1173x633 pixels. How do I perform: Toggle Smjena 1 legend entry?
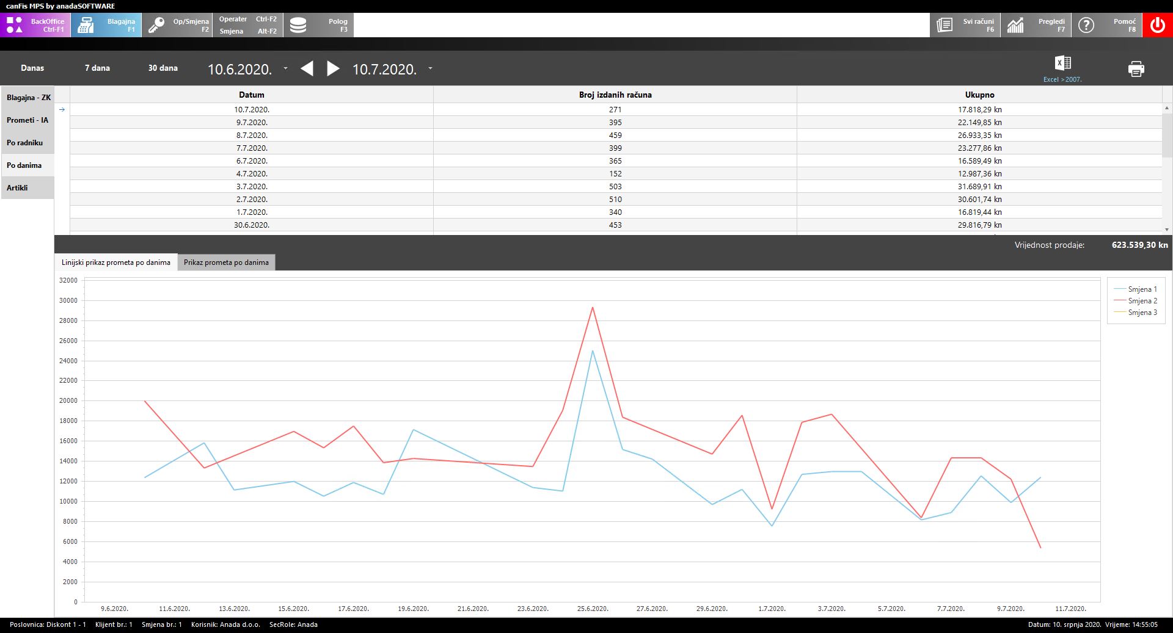point(1136,289)
